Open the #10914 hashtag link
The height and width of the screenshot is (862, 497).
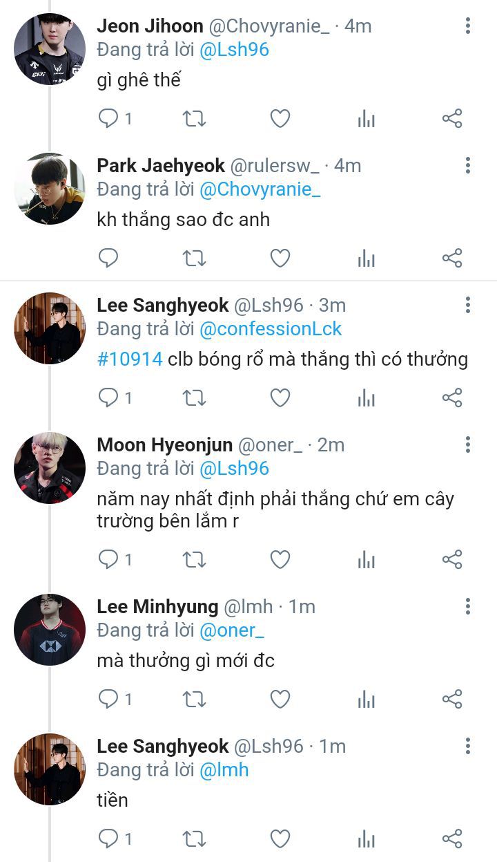click(130, 359)
